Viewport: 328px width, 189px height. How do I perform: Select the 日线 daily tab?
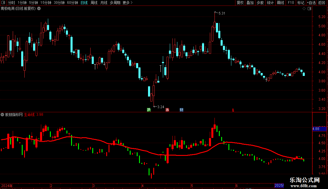click(84, 3)
